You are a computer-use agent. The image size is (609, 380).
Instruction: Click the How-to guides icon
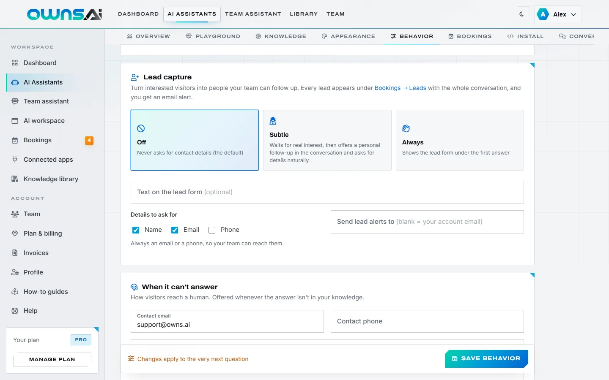point(15,292)
